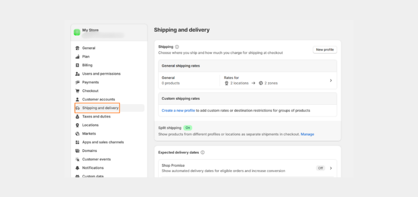Screen dimensions: 418x197
Task: Open Customer events settings
Action: tap(96, 159)
